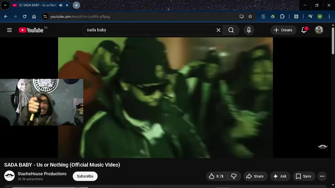This screenshot has height=188, width=335.
Task: Open Chrome profile M avatar
Action: click(x=320, y=16)
